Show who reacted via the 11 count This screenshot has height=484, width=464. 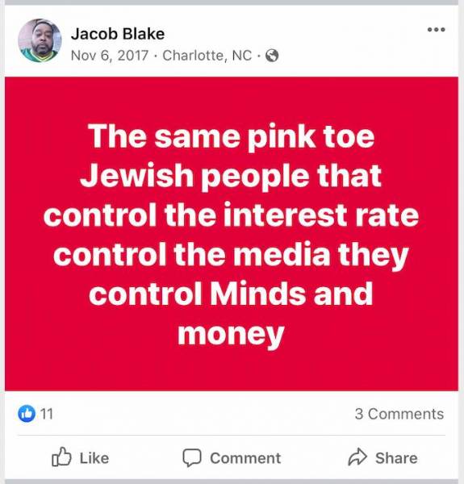(x=47, y=414)
